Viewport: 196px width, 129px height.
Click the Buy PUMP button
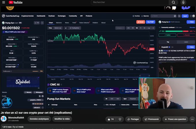pyautogui.click(x=150, y=22)
